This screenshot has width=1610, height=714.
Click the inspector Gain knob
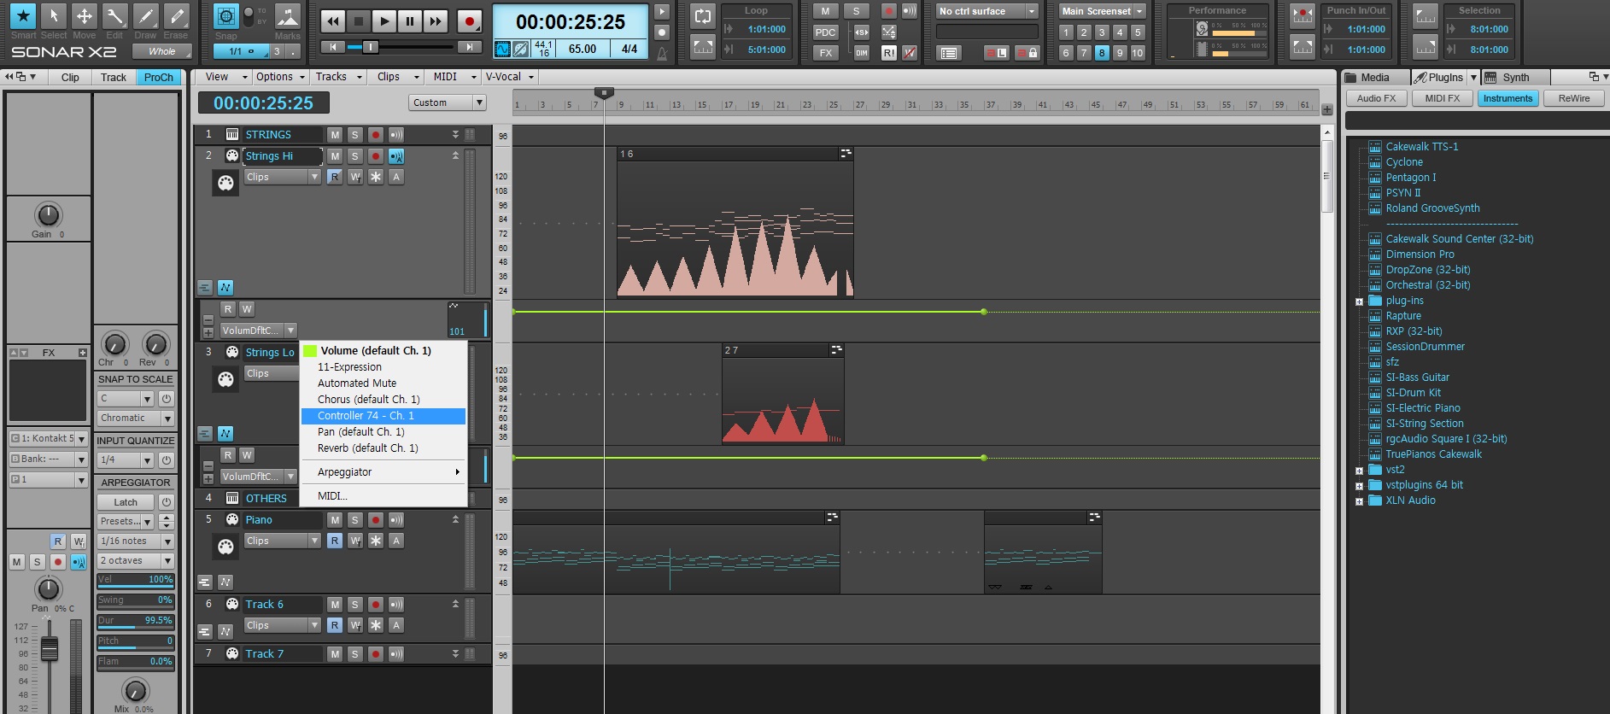[x=49, y=215]
